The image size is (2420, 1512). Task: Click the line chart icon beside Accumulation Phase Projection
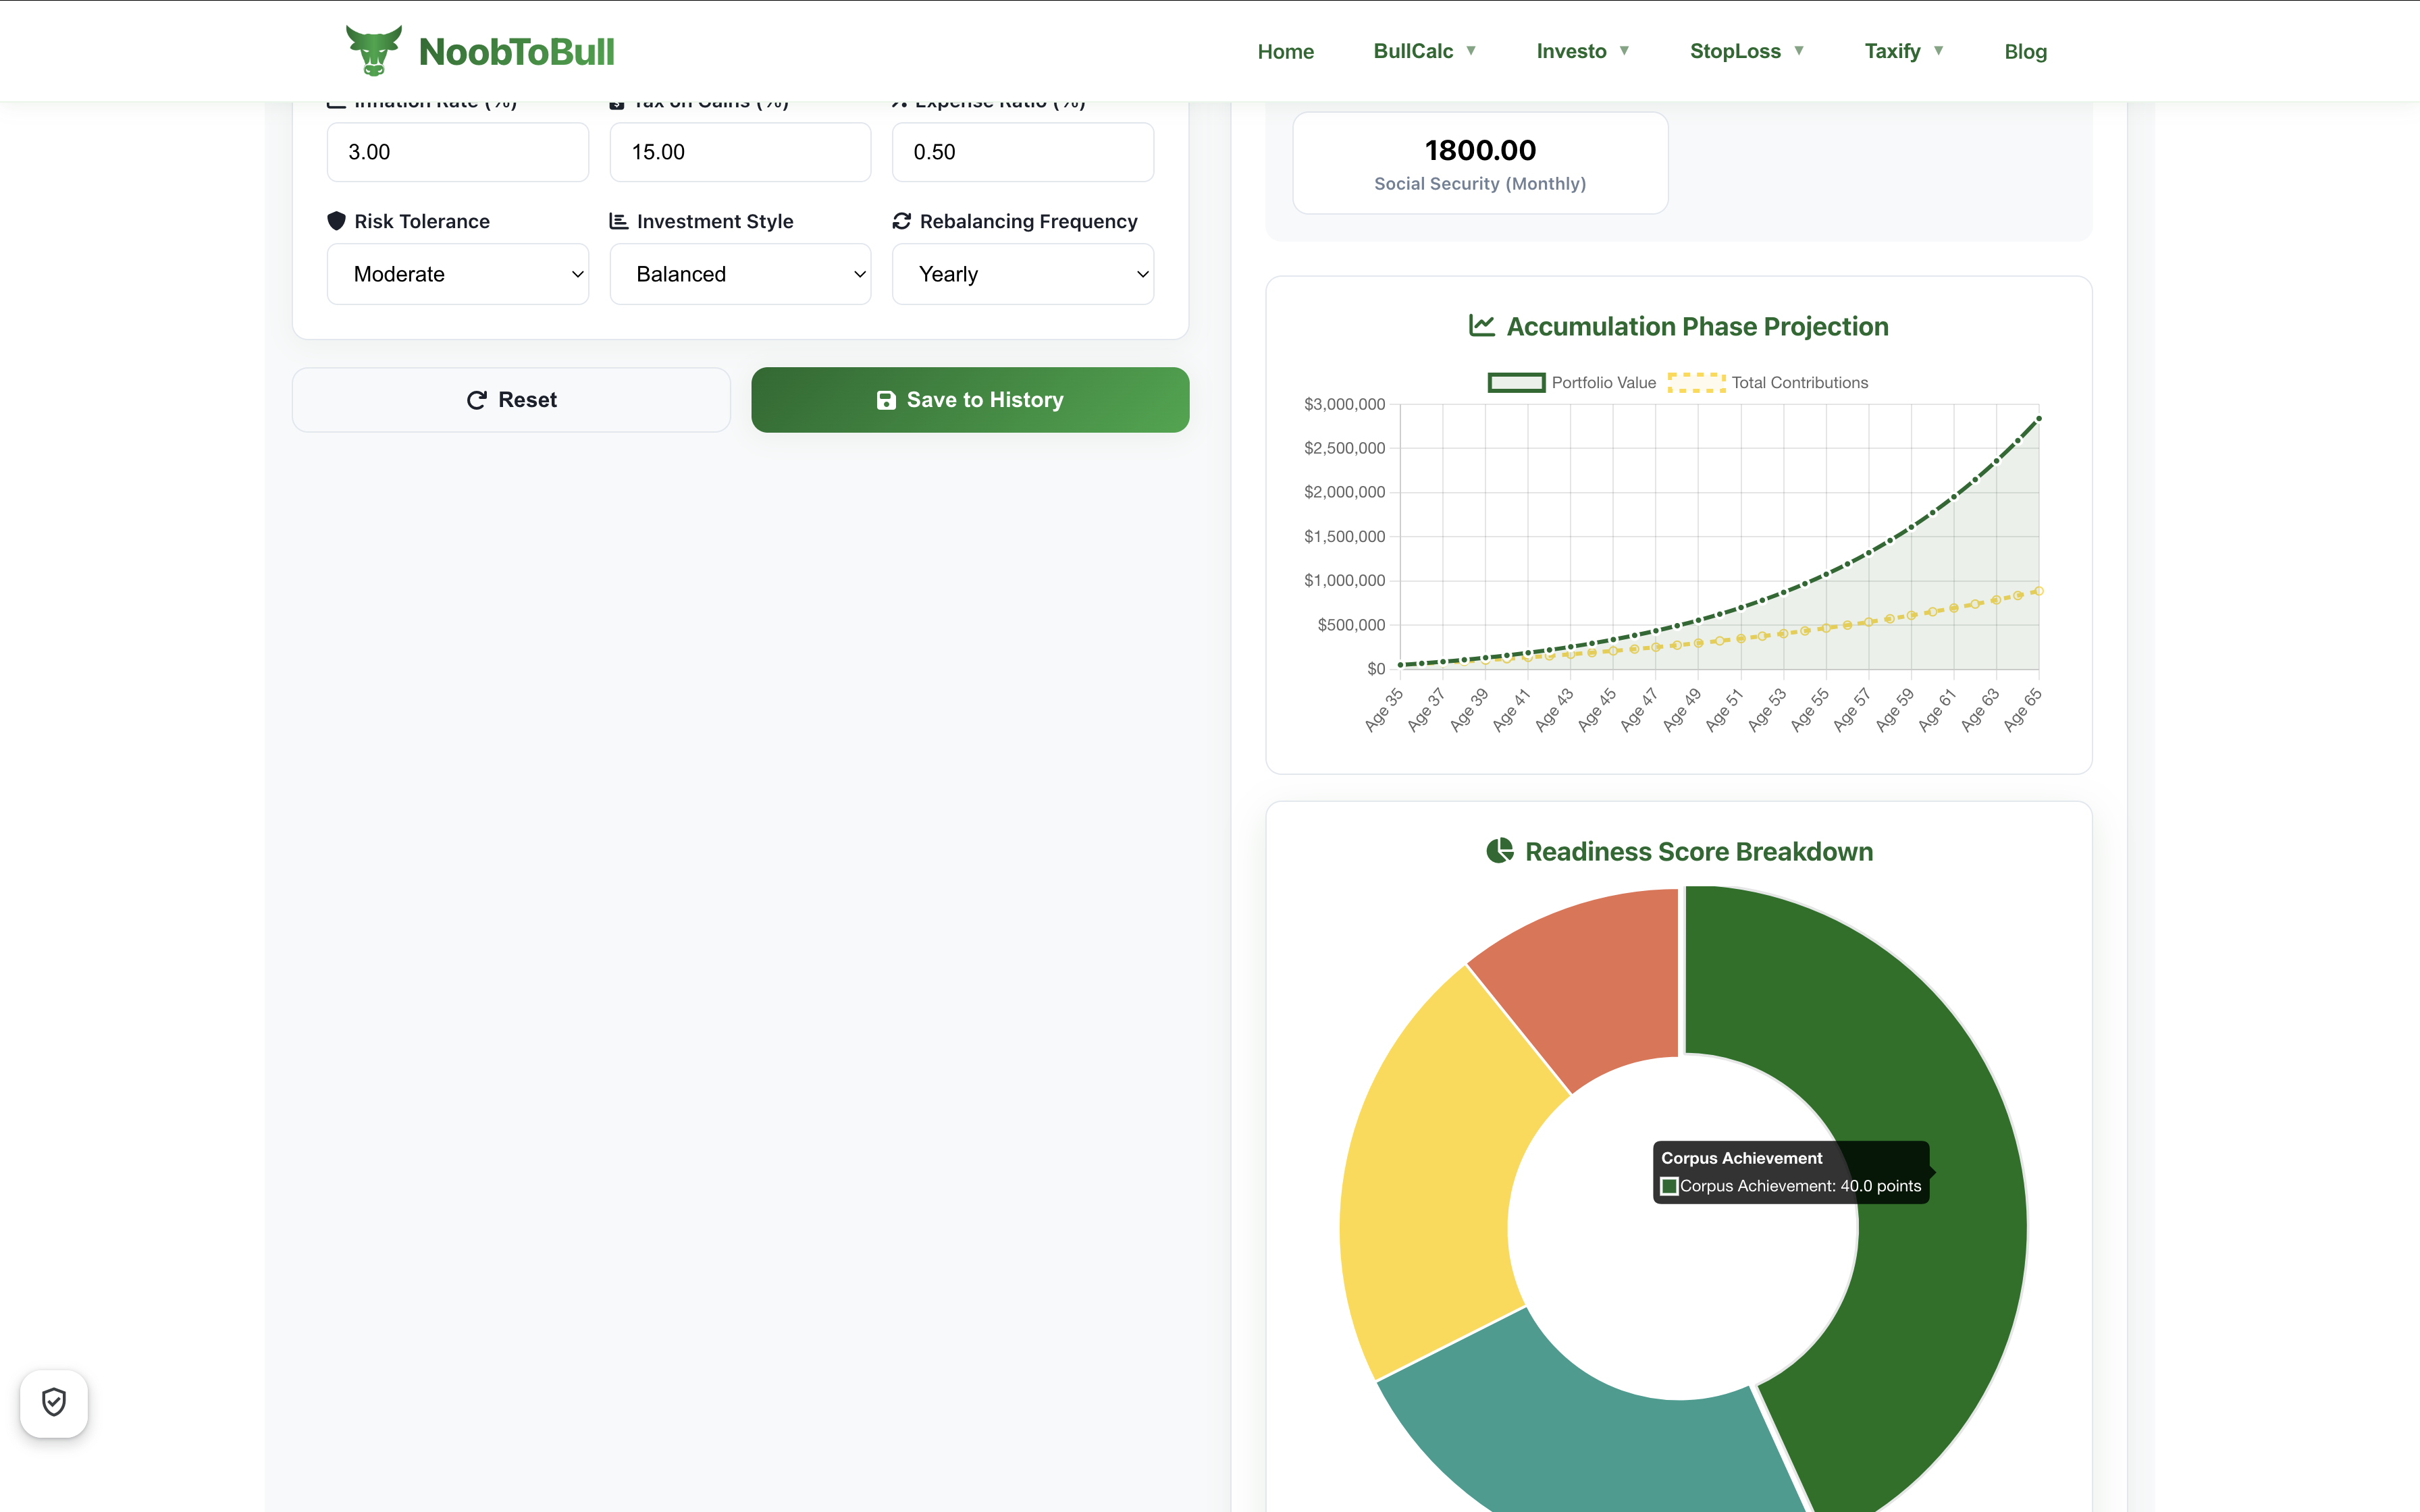coord(1483,325)
